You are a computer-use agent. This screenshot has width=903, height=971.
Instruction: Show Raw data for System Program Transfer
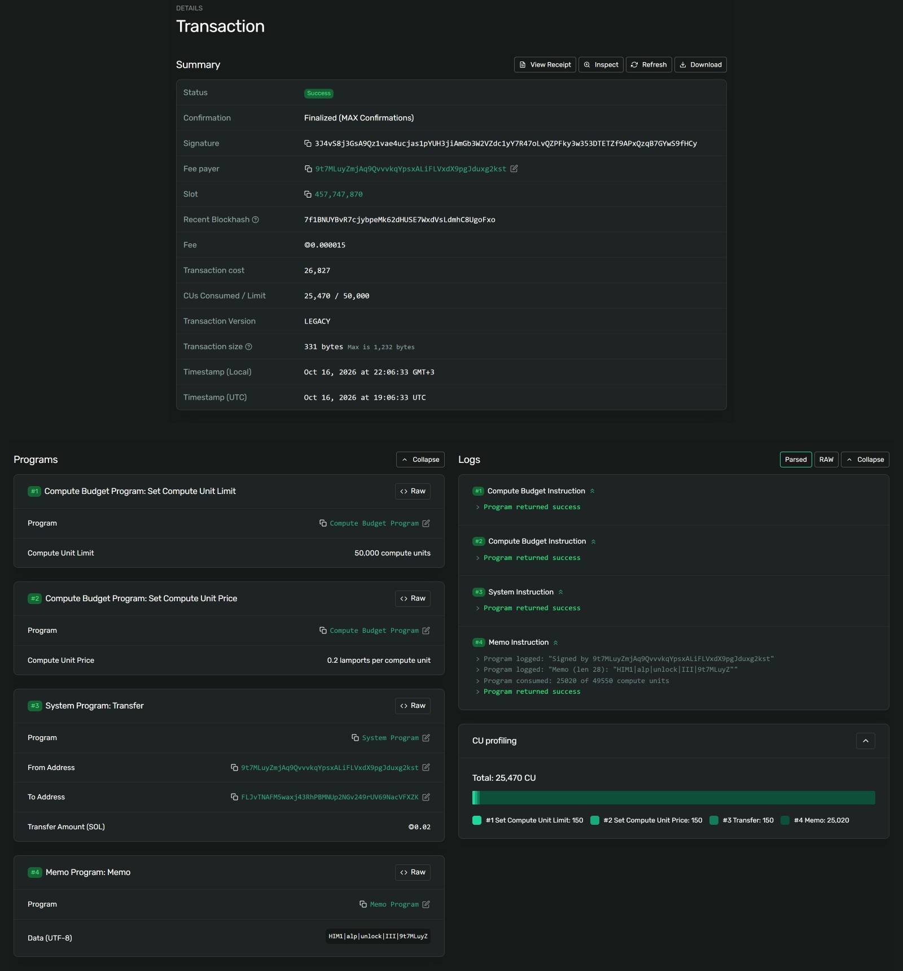coord(413,706)
